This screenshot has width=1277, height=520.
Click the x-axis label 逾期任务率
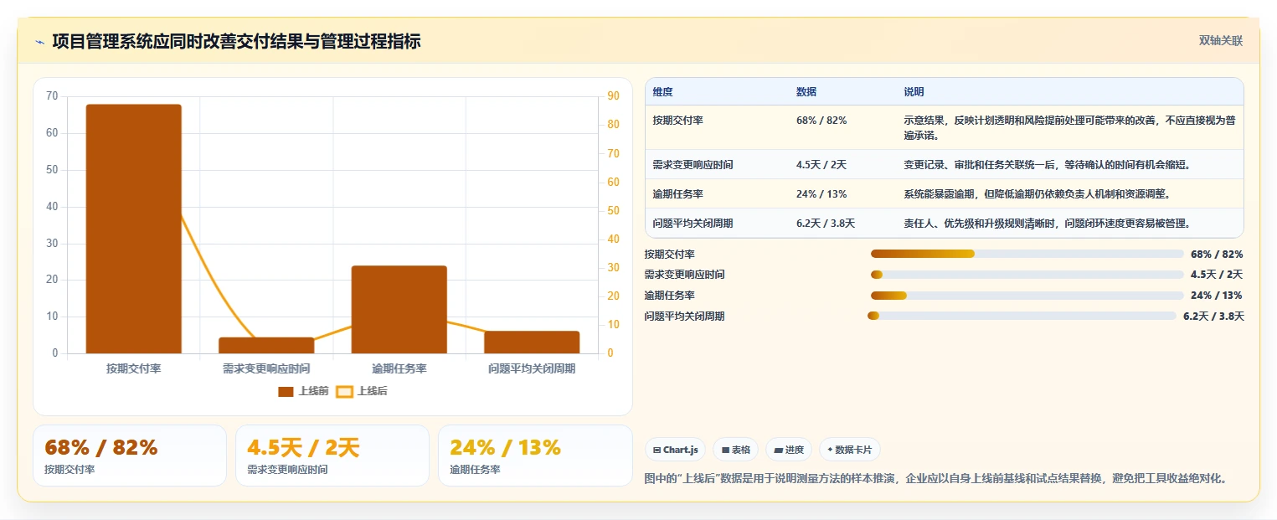tap(399, 368)
